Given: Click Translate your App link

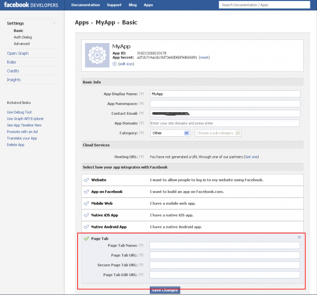Looking at the screenshot, I should (x=22, y=138).
